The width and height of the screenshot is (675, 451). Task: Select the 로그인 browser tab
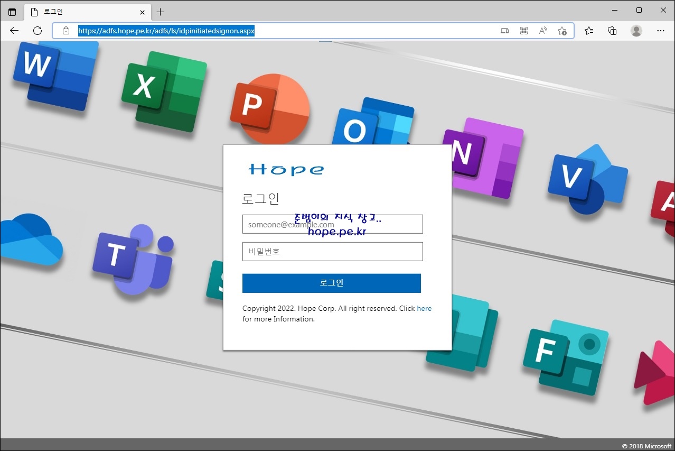tap(88, 12)
